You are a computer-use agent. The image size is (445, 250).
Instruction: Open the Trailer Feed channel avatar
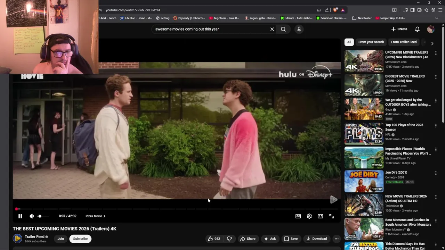(x=17, y=239)
